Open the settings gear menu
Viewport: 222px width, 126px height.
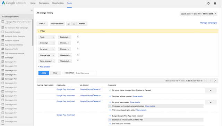(x=208, y=3)
